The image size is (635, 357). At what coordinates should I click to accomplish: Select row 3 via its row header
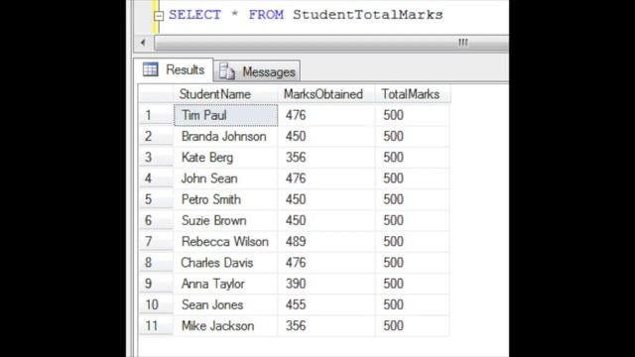coord(156,158)
